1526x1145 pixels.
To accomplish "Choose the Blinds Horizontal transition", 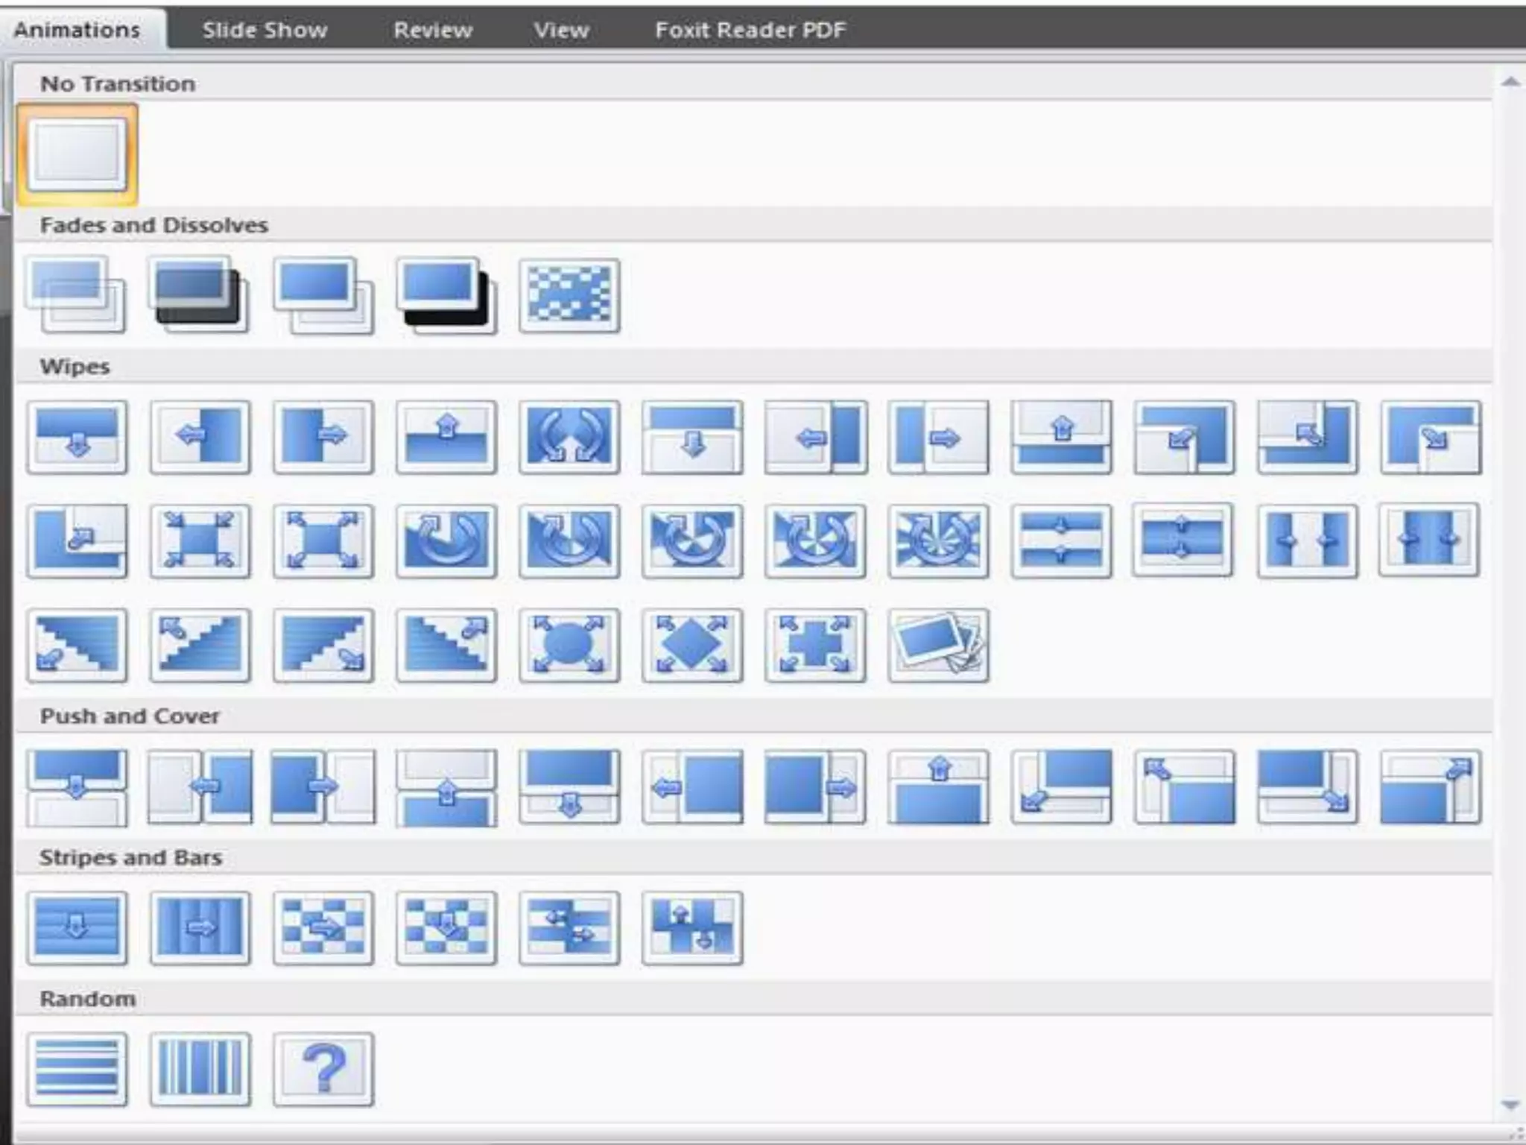I will point(77,928).
